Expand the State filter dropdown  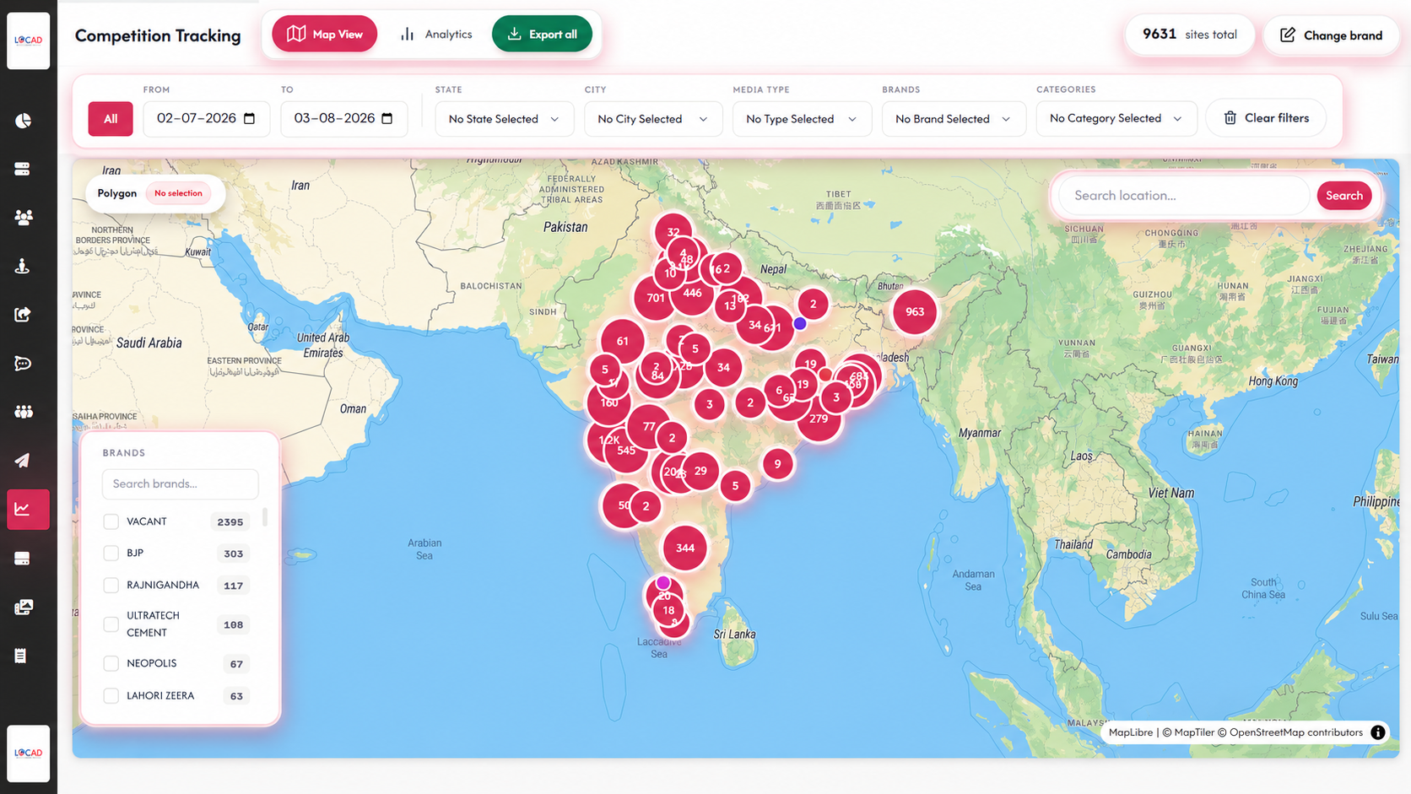[x=505, y=119]
